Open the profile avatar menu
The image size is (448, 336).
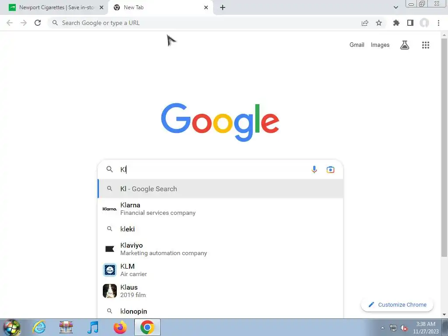pos(424,23)
